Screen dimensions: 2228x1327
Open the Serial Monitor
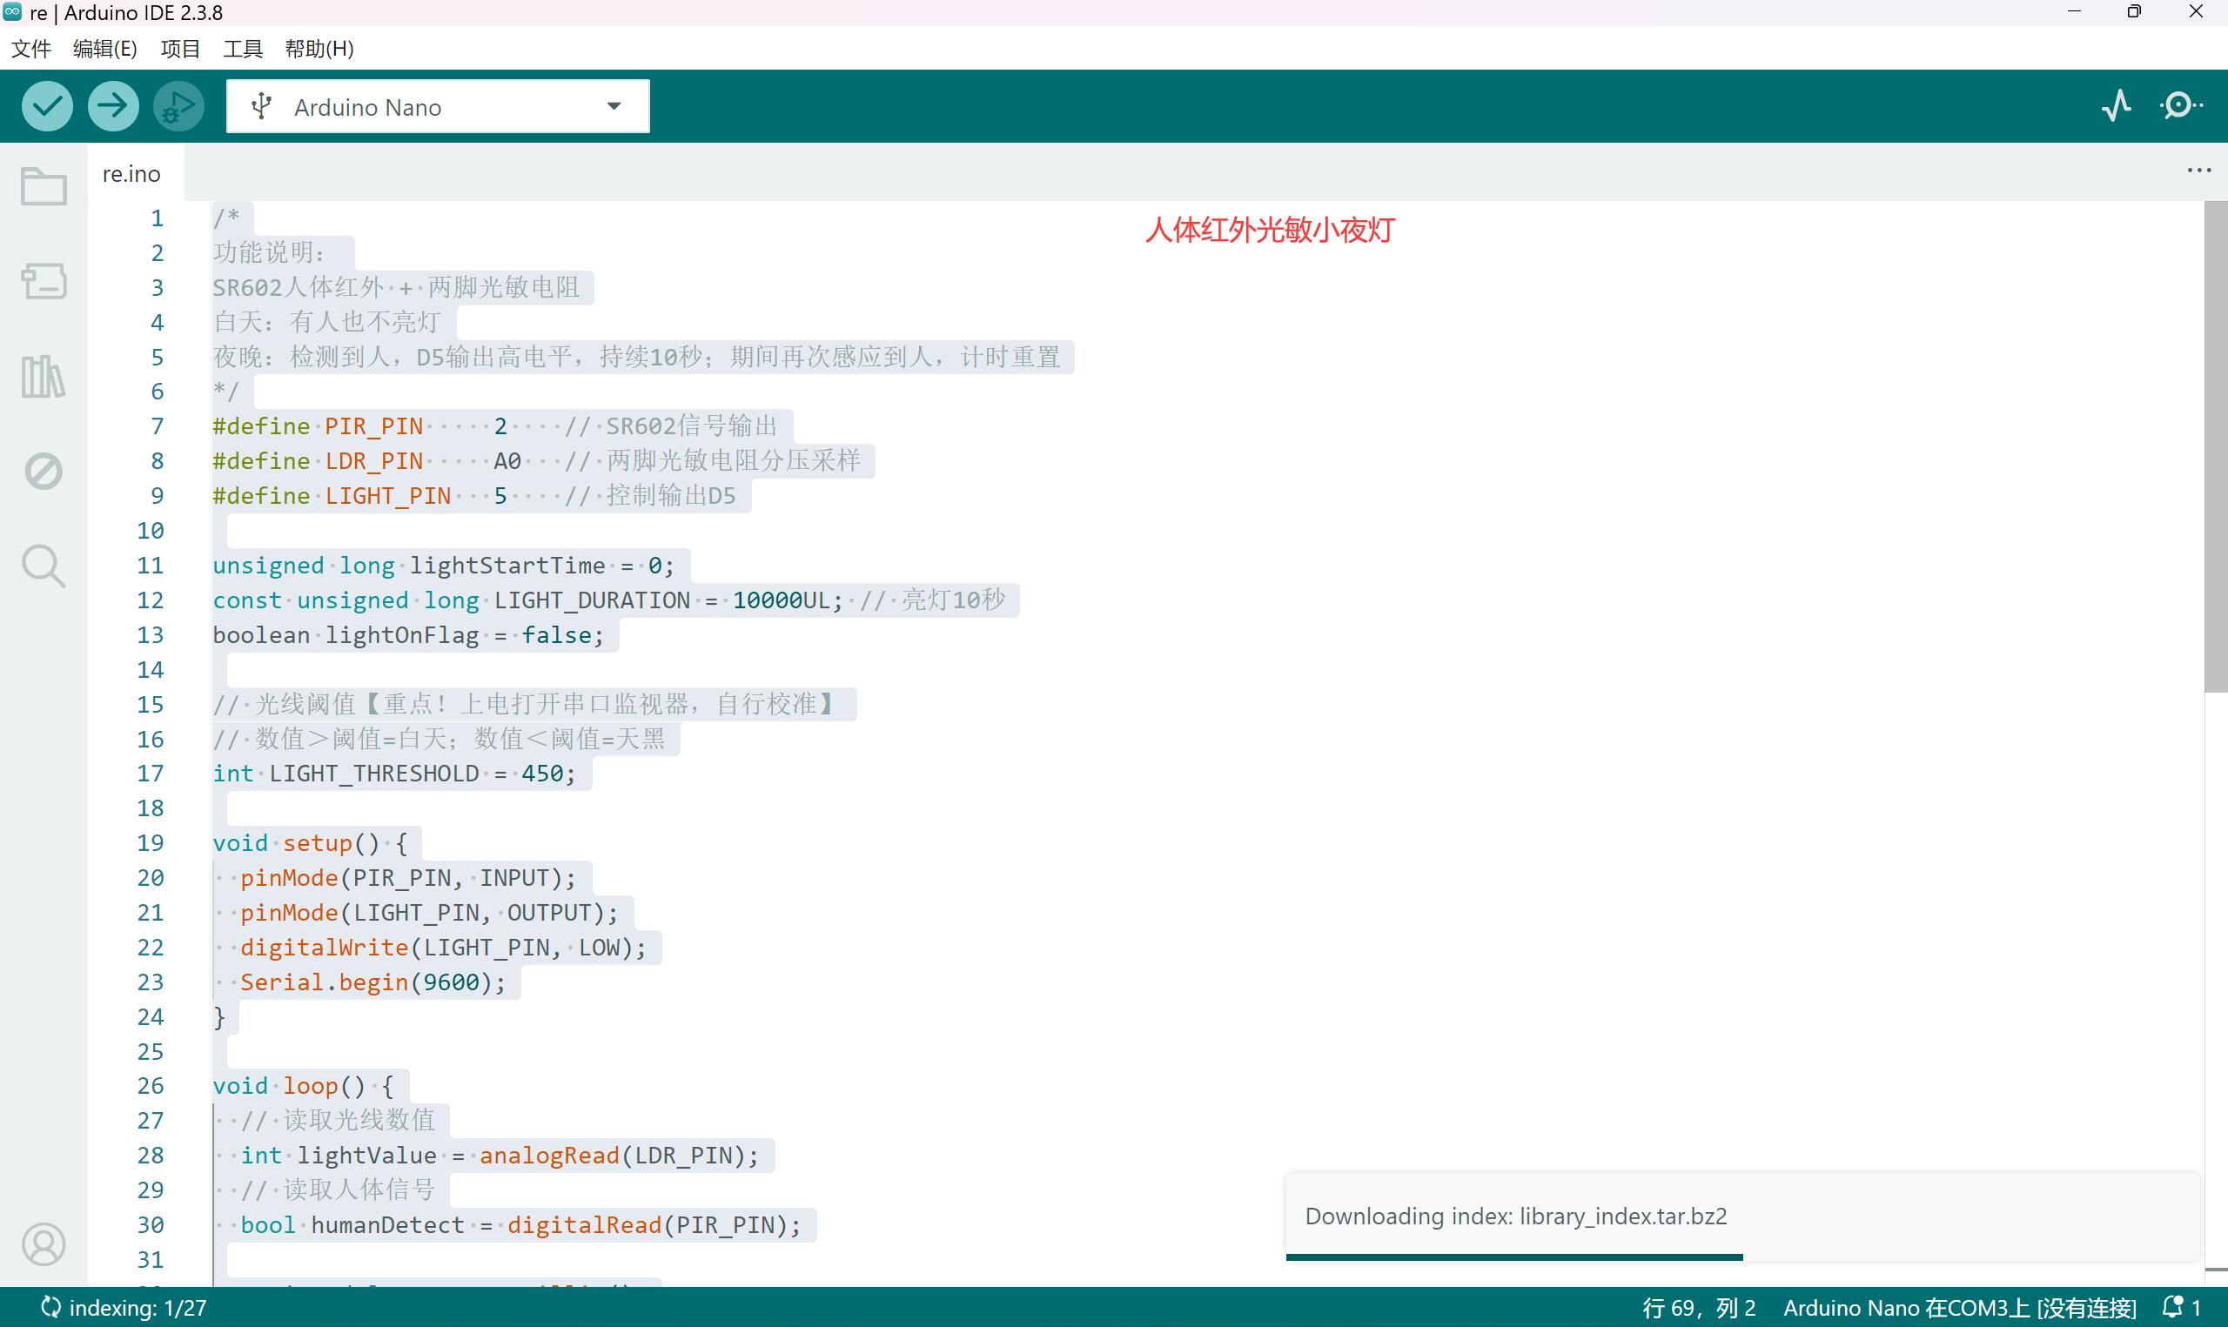[x=2181, y=106]
